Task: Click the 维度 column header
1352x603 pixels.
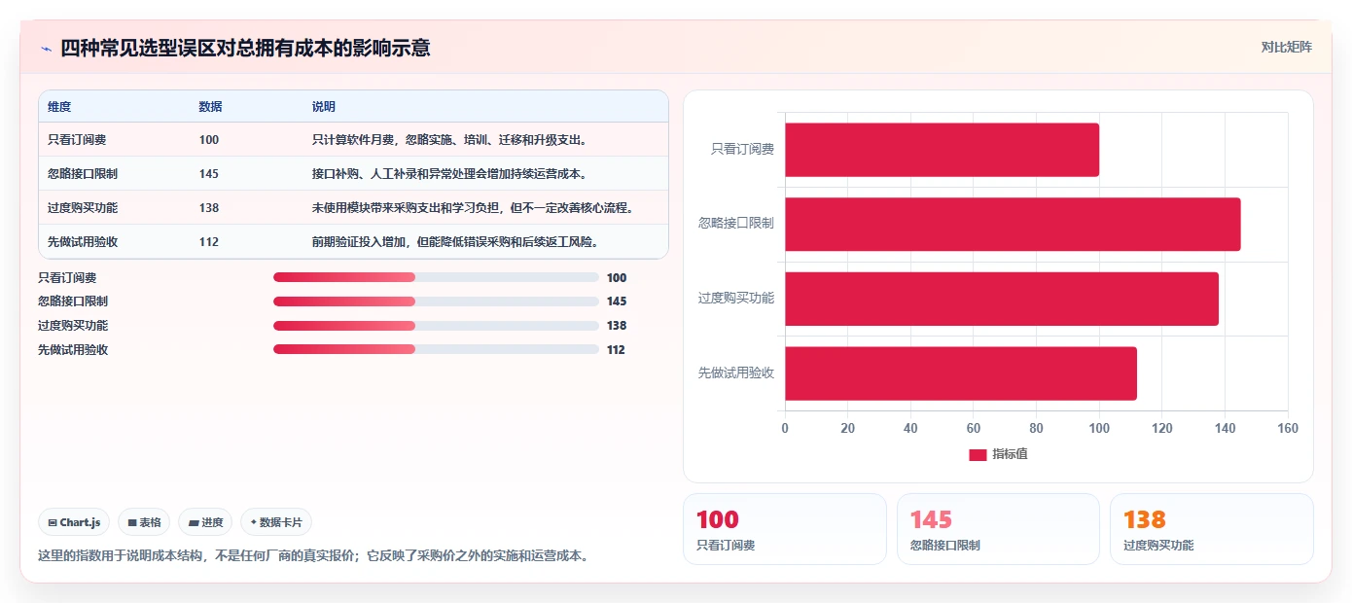Action: click(59, 107)
